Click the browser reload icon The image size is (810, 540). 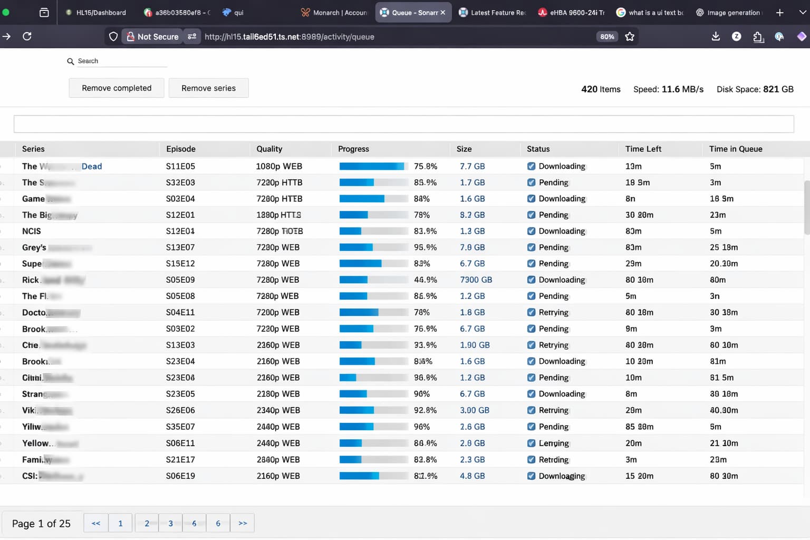click(x=27, y=36)
